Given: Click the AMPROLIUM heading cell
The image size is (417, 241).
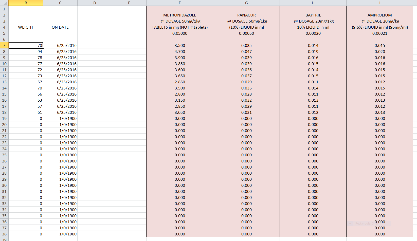Looking at the screenshot, I should tap(379, 15).
